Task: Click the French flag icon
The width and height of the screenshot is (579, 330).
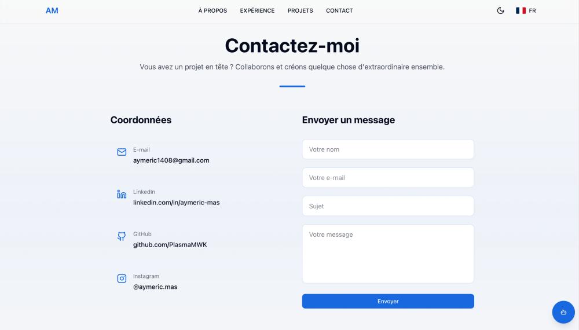Action: pyautogui.click(x=521, y=10)
